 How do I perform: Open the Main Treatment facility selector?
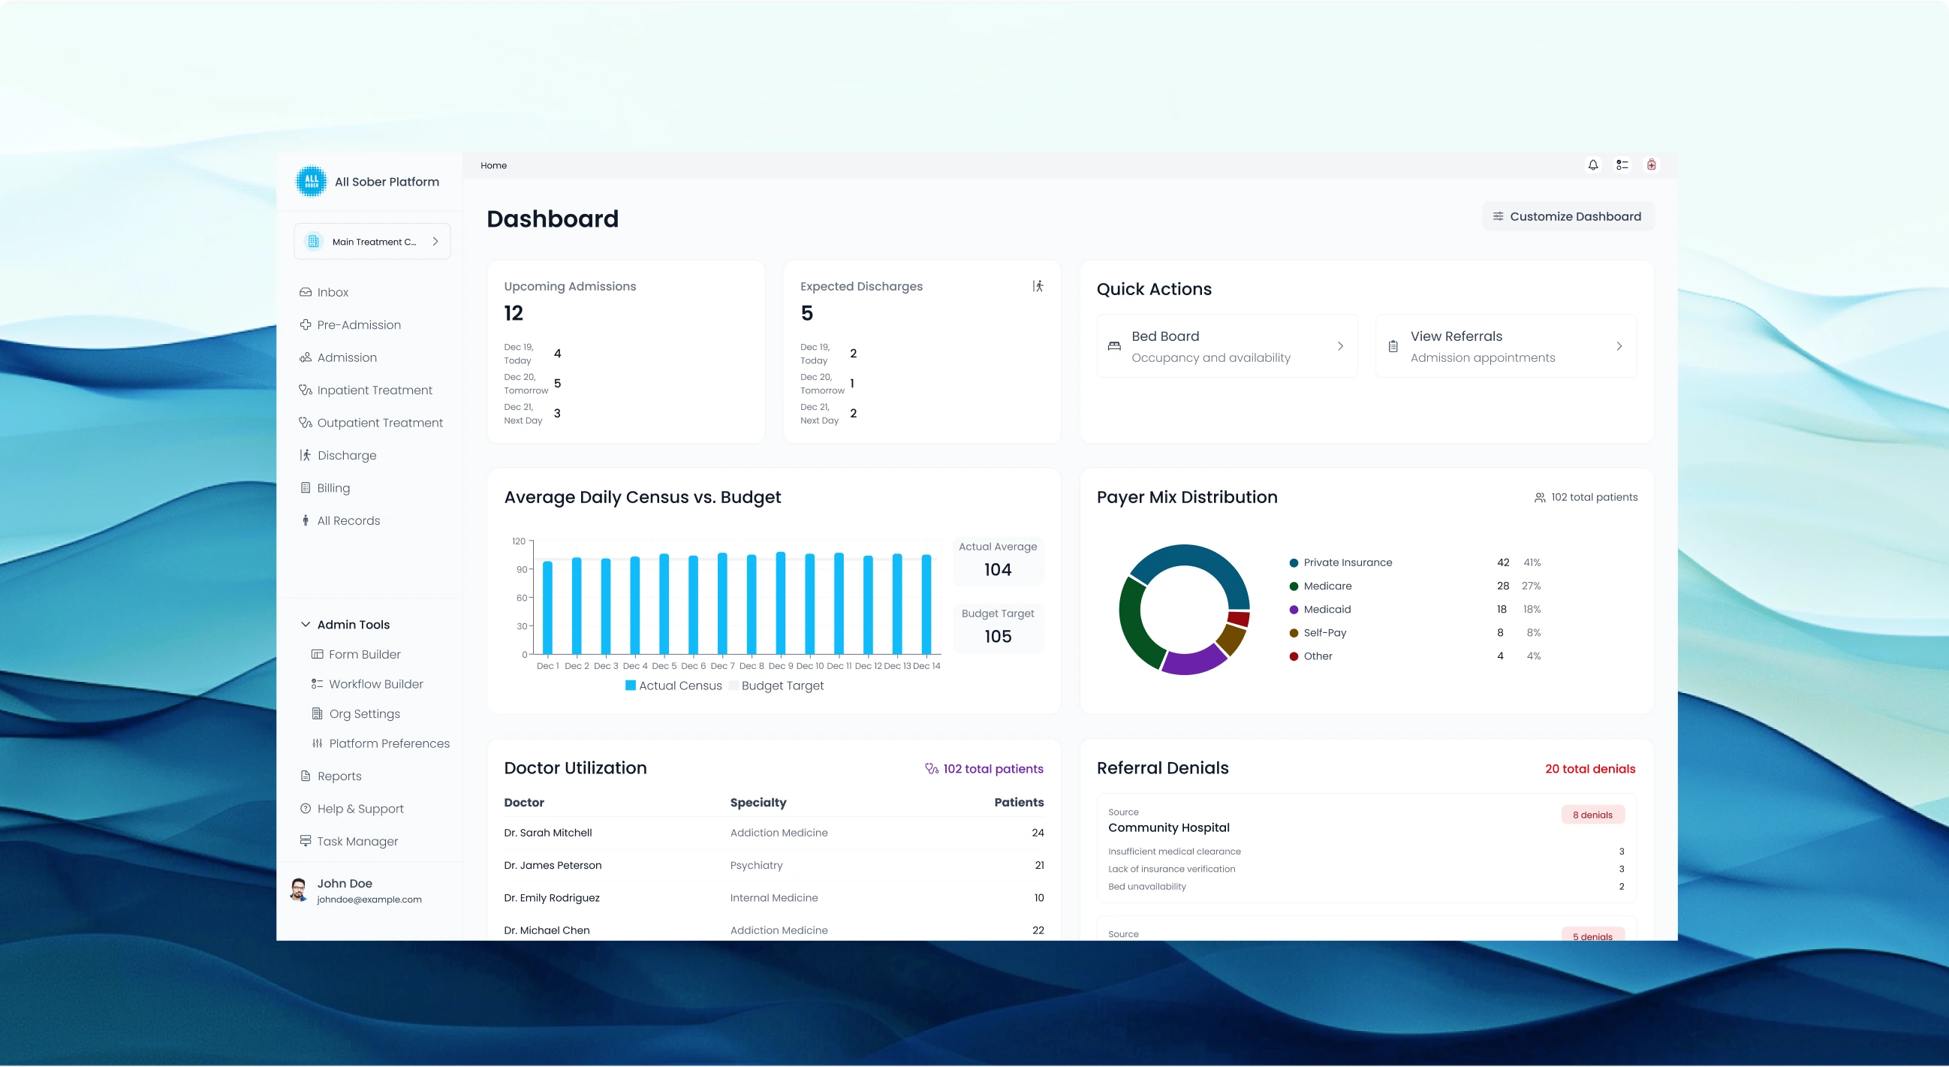click(372, 241)
